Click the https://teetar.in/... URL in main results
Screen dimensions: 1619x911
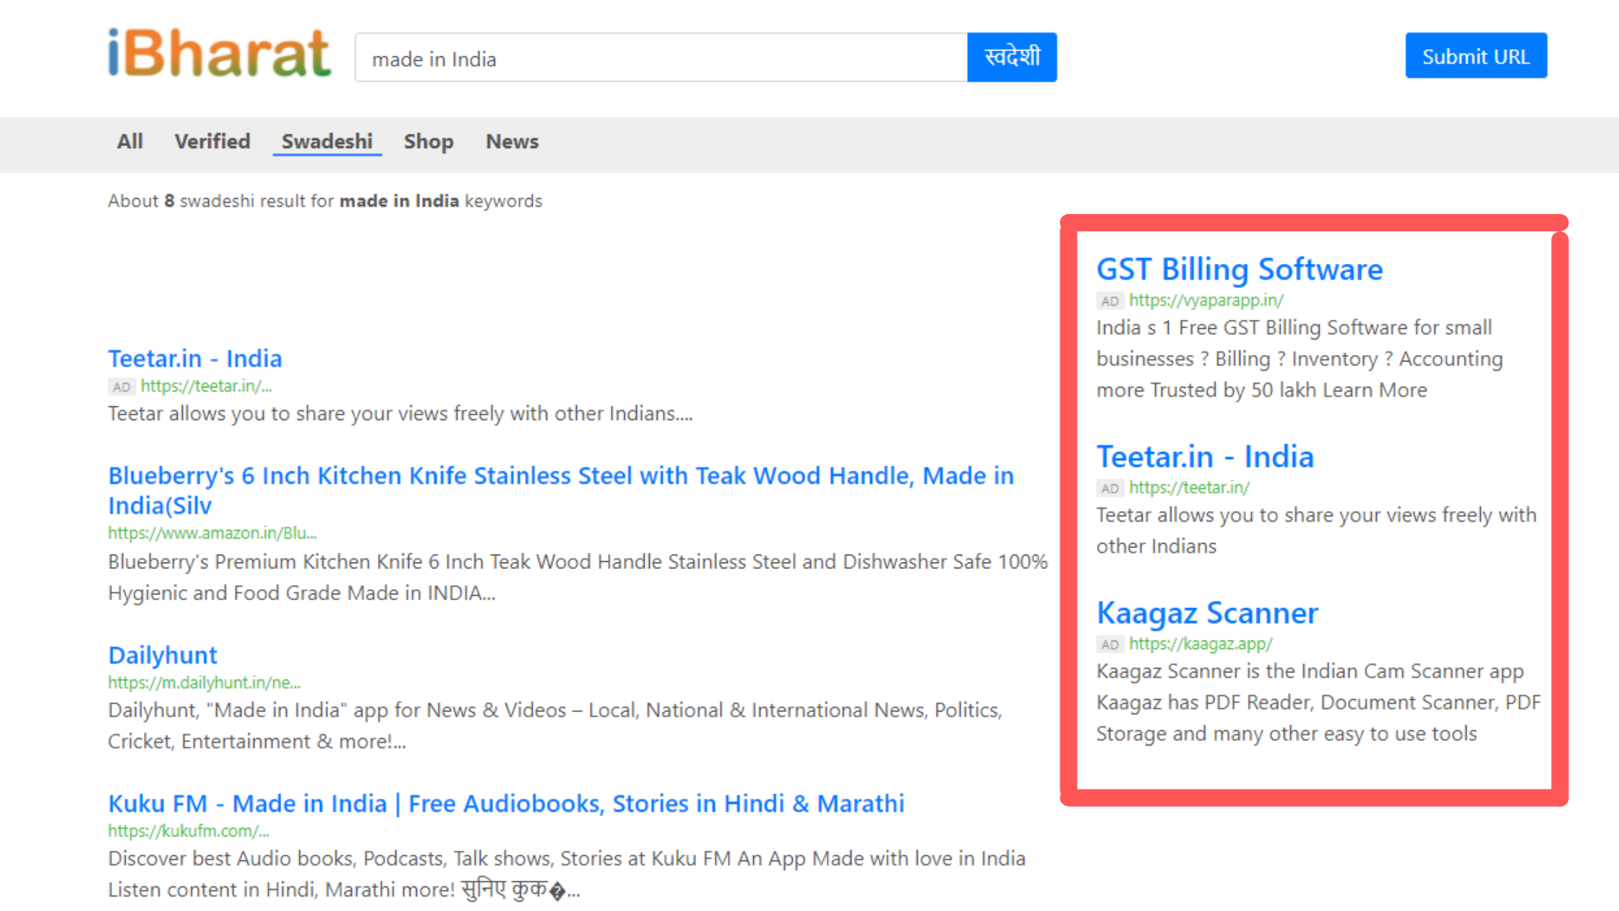point(206,386)
